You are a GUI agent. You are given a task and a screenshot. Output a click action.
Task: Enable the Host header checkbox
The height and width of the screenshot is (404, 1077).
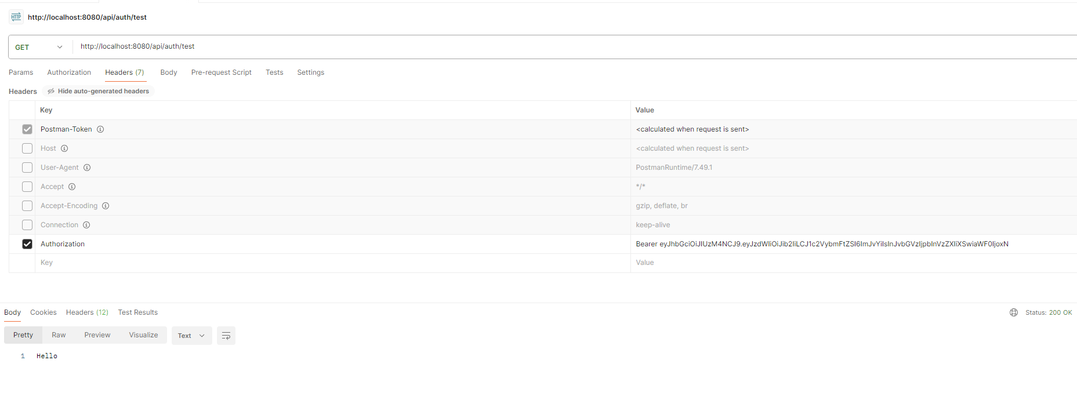coord(27,148)
